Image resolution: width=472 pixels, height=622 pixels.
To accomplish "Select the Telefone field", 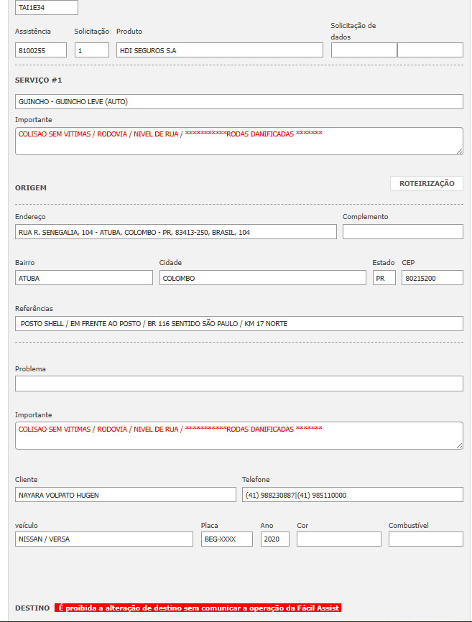I will (x=352, y=495).
